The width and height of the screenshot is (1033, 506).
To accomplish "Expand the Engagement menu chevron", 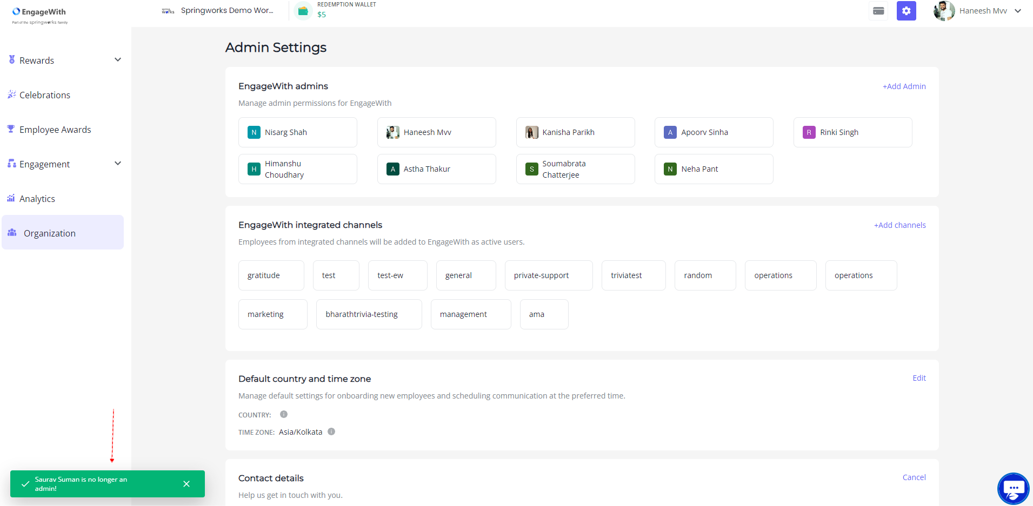I will pos(118,164).
